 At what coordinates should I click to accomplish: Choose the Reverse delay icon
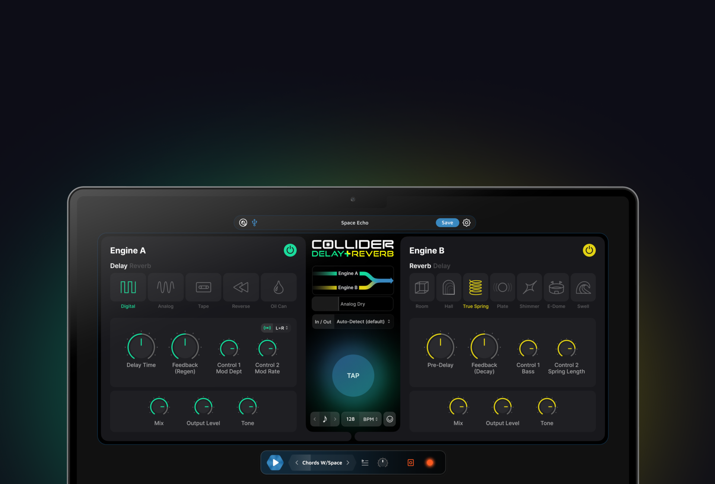tap(241, 287)
